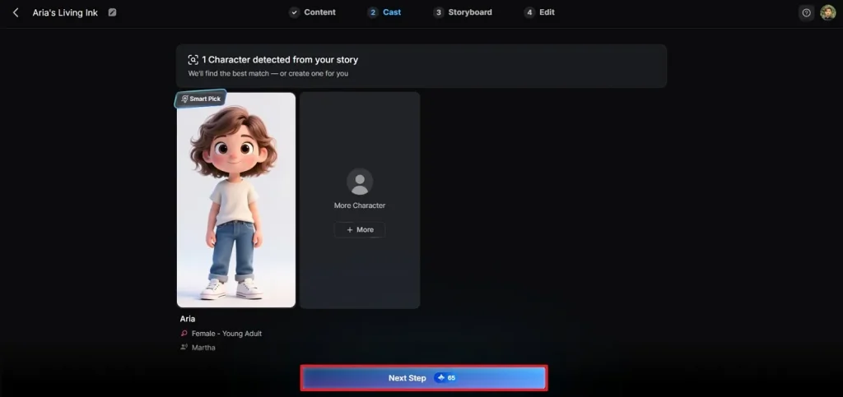Open the user profile avatar

[828, 13]
